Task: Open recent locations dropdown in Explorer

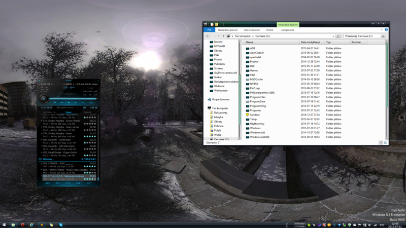Action: [219, 36]
